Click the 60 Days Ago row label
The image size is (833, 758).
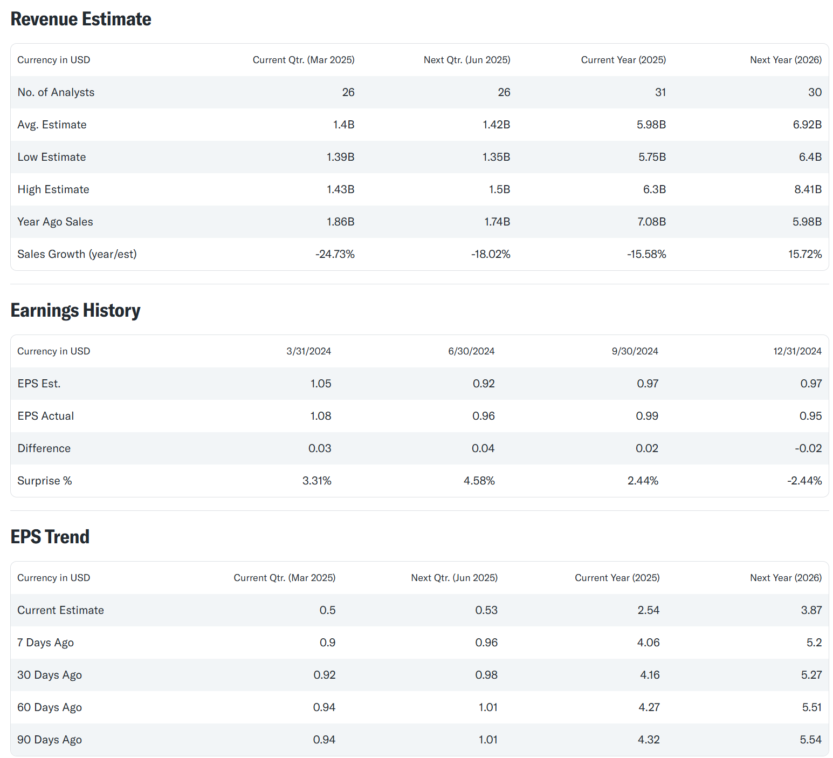pyautogui.click(x=50, y=707)
